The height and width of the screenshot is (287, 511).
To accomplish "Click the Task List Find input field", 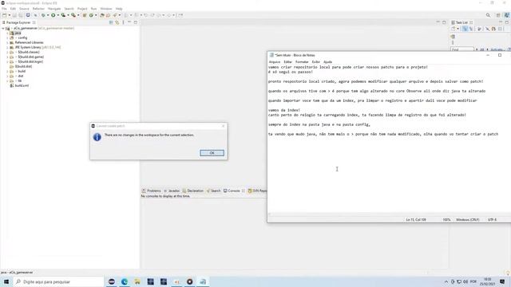I will 462,49.
